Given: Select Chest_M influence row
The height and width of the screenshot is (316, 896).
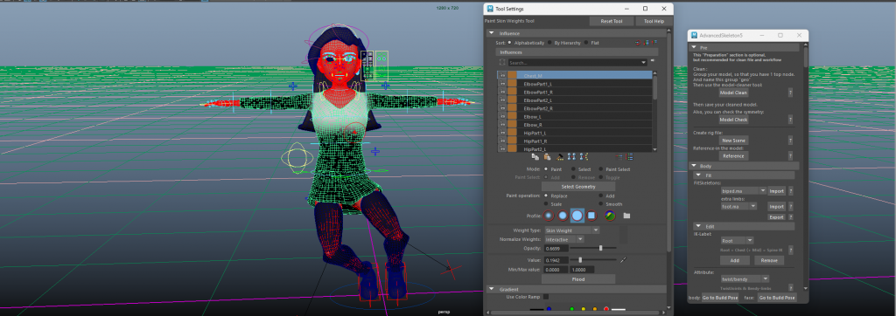Looking at the screenshot, I should coord(574,75).
